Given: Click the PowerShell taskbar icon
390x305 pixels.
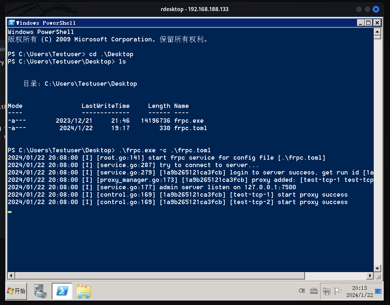Looking at the screenshot, I should [62, 291].
